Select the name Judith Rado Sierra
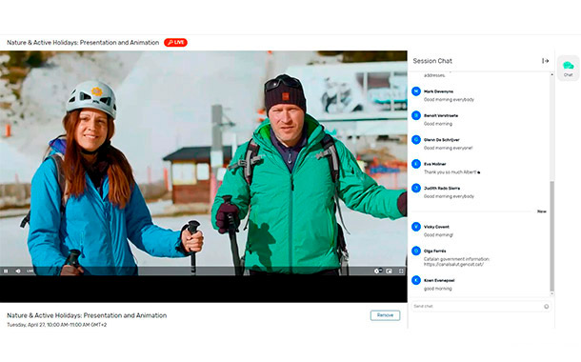 coord(442,188)
